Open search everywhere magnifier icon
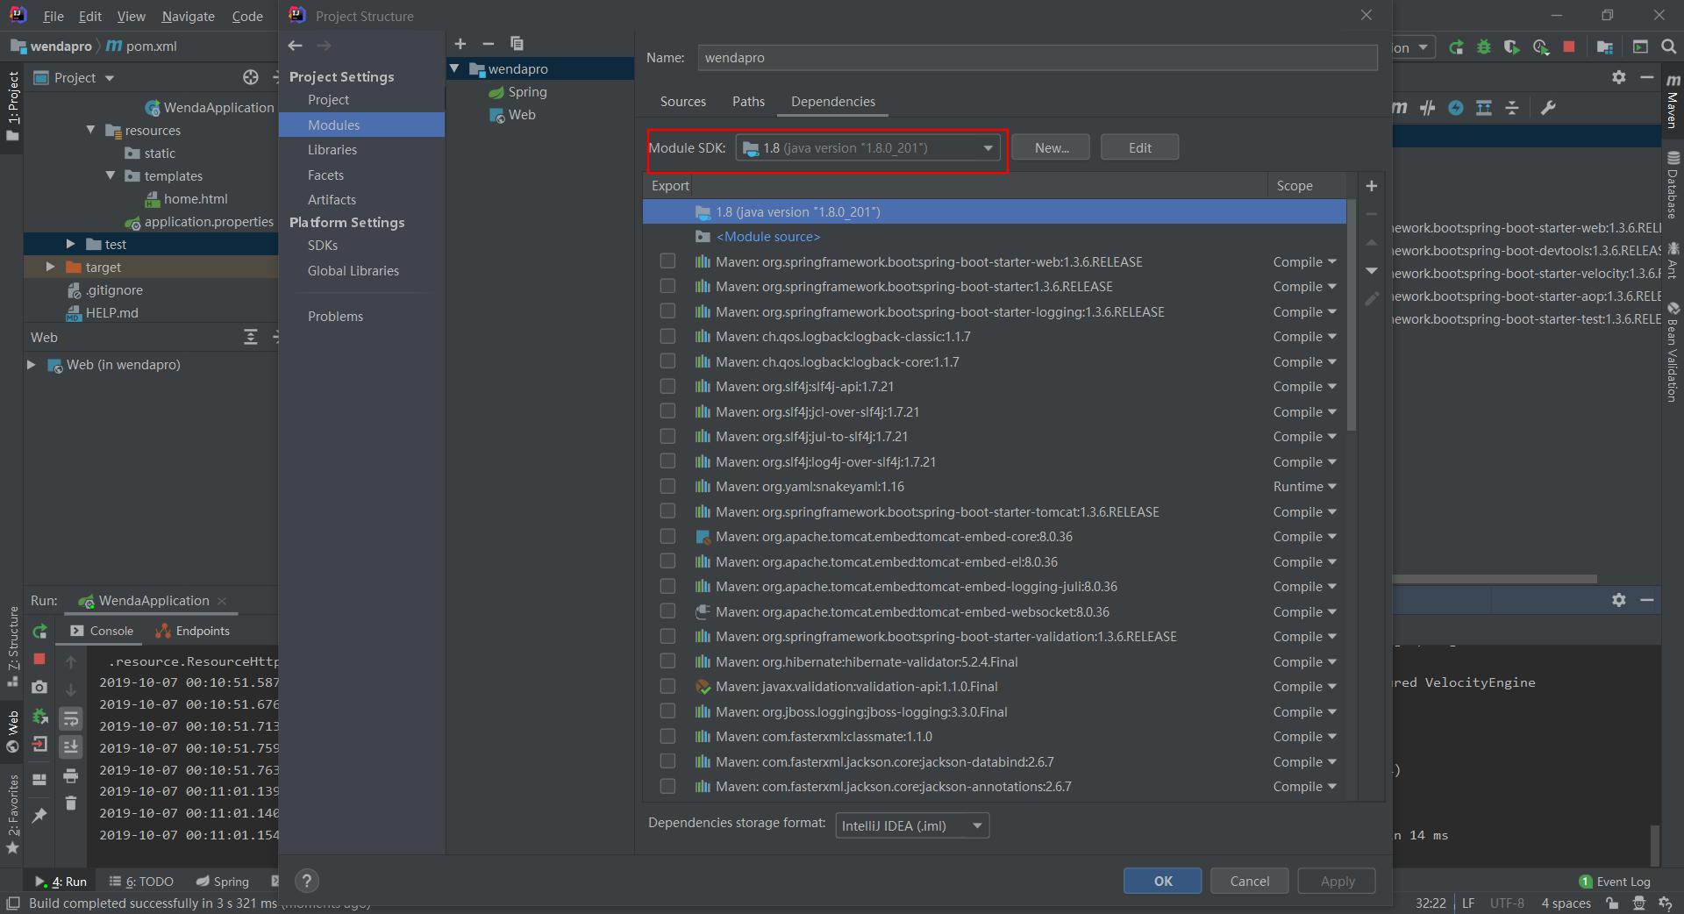The image size is (1684, 914). [1669, 46]
